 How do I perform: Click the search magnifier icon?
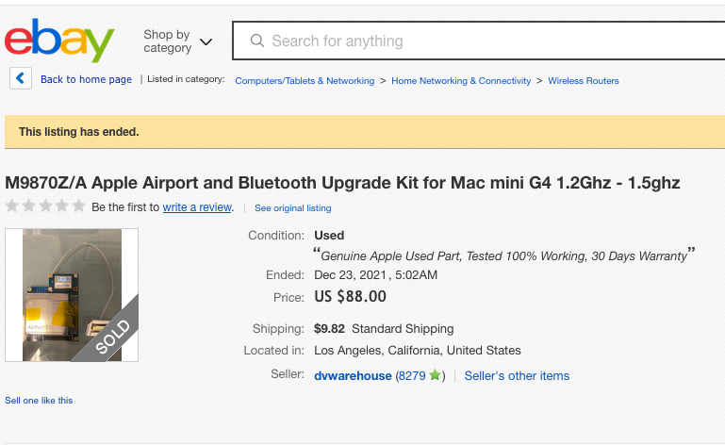coord(257,41)
